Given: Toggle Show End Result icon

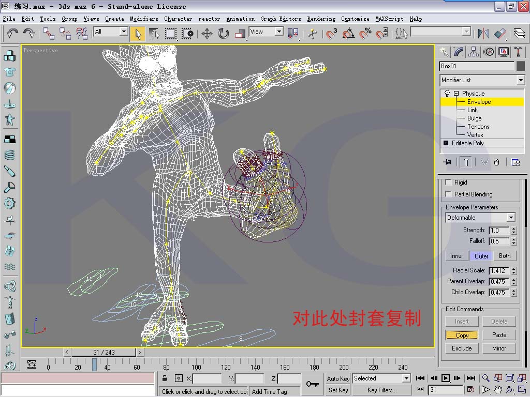Looking at the screenshot, I should (466, 162).
